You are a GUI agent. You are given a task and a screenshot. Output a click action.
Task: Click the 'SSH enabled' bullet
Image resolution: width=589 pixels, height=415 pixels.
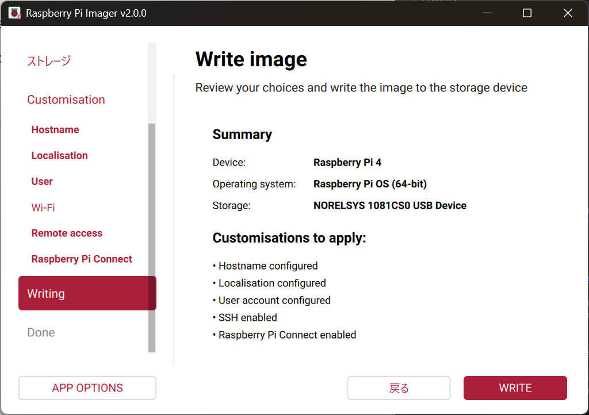245,317
